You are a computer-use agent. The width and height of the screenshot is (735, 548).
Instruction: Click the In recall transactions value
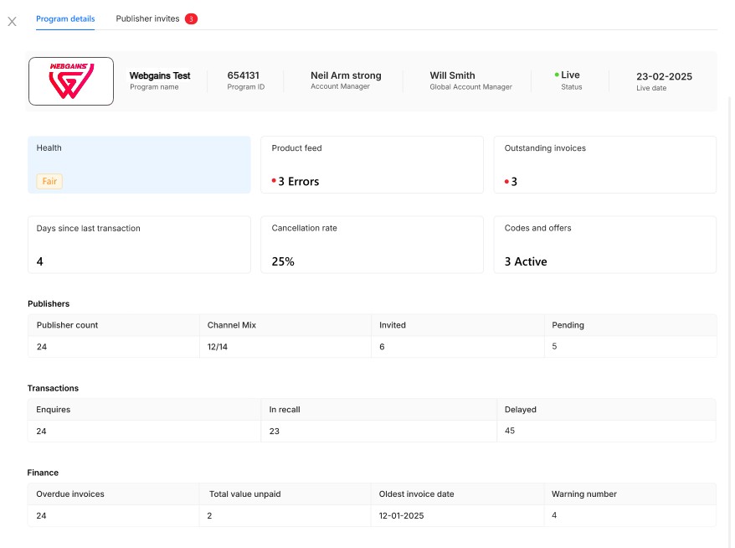pyautogui.click(x=274, y=431)
